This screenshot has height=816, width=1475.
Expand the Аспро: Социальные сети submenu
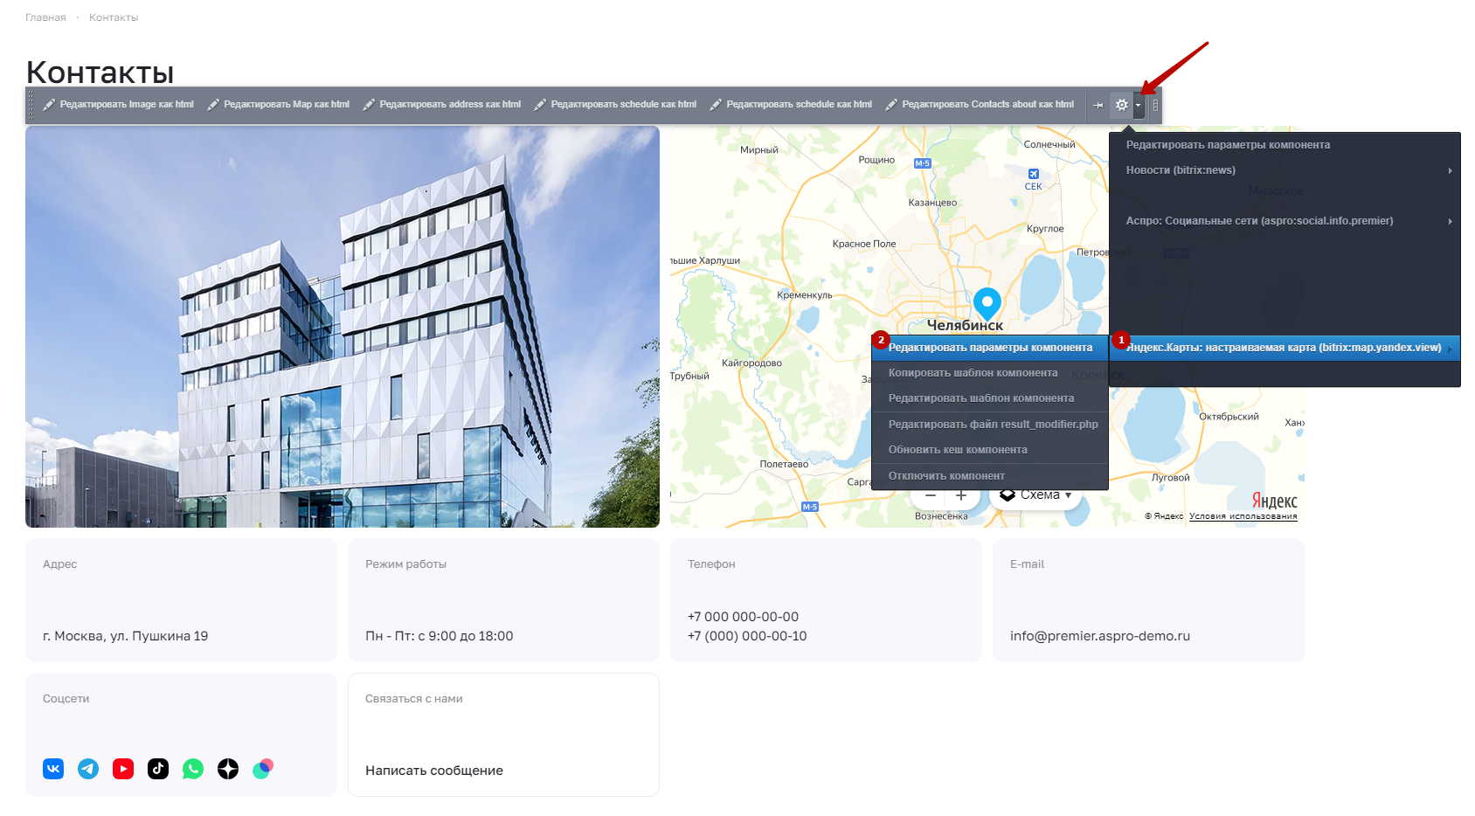(x=1285, y=221)
